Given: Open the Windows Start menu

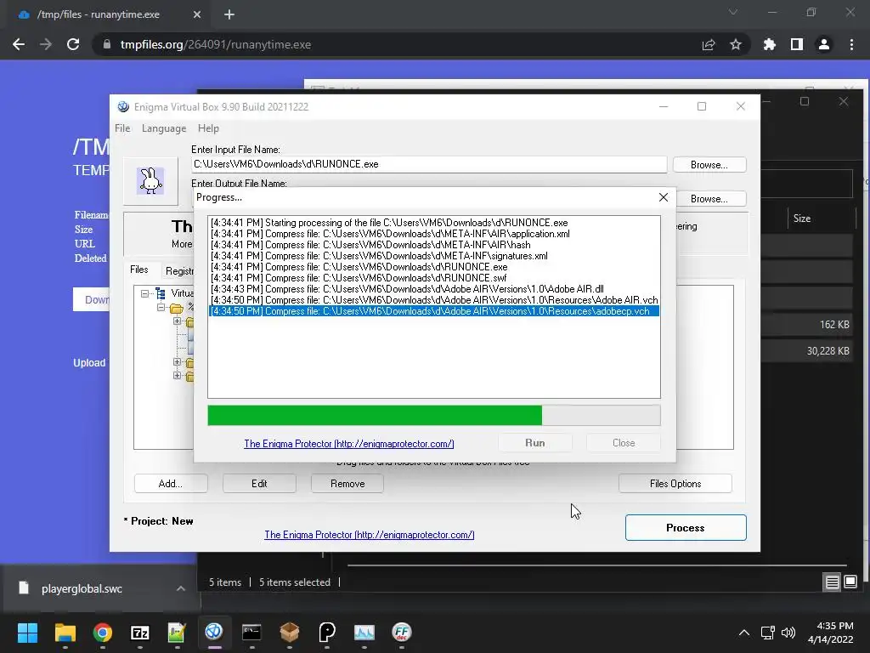Looking at the screenshot, I should coord(27,633).
